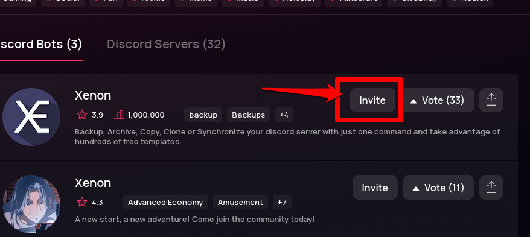530x237 pixels.
Task: Select the Advanced Economy tag
Action: click(x=165, y=202)
